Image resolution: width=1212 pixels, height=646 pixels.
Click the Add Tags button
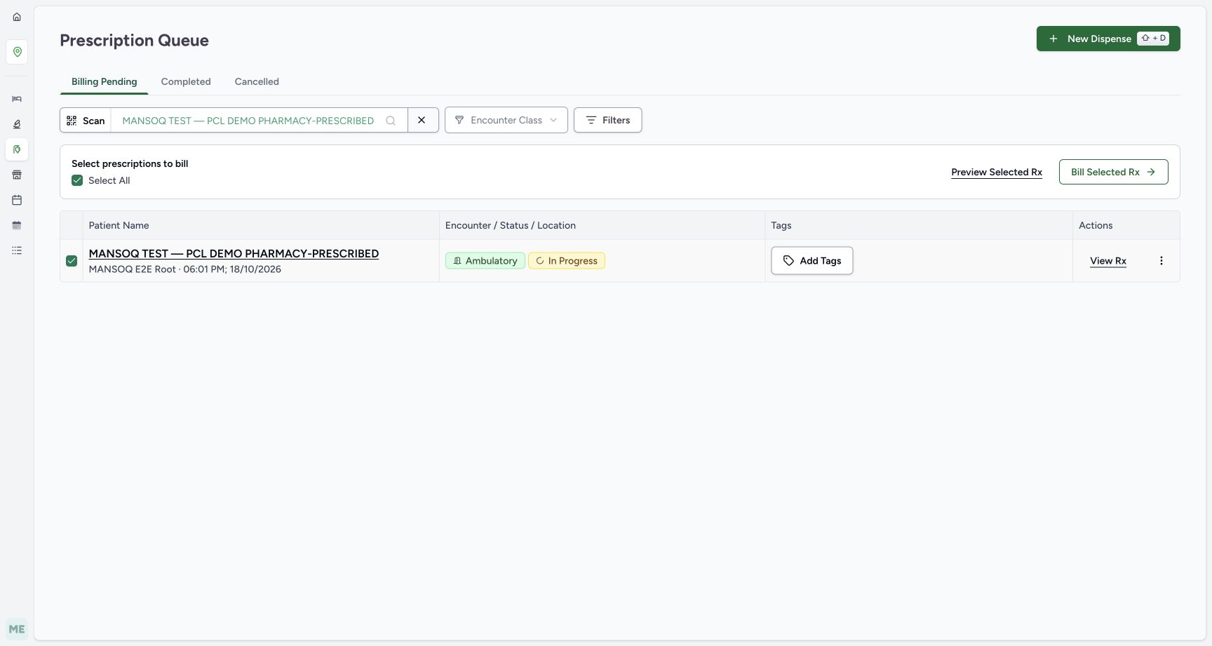pyautogui.click(x=812, y=261)
